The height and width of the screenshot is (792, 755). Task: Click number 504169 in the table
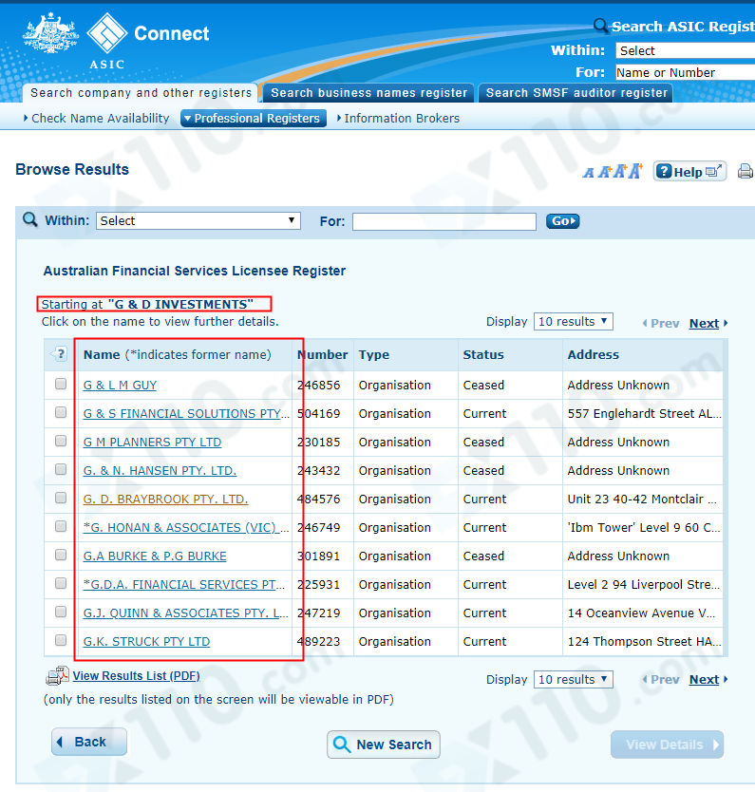pos(319,414)
